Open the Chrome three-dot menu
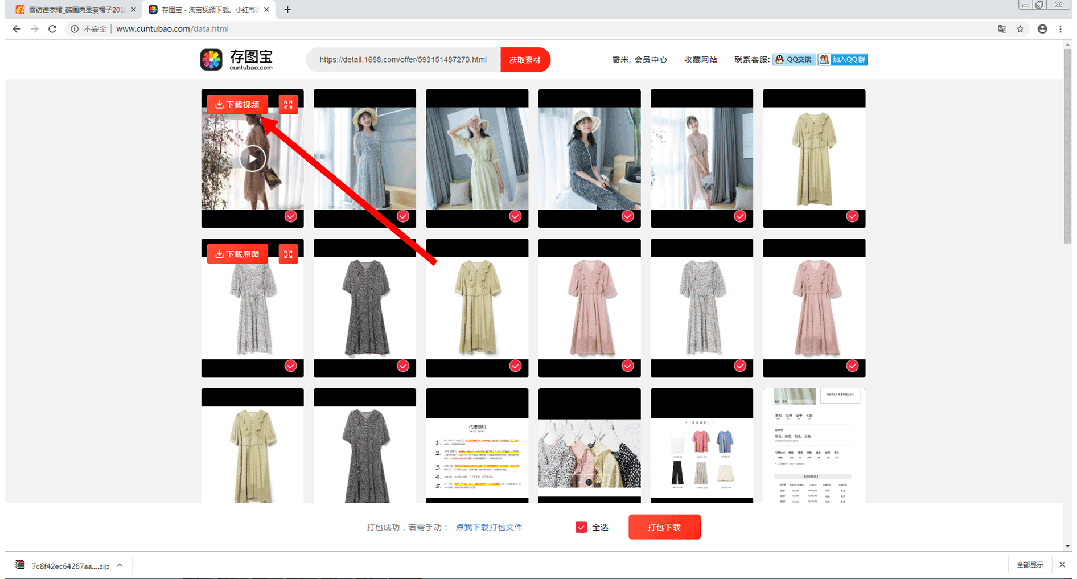Viewport: 1077px width, 579px height. [1060, 29]
